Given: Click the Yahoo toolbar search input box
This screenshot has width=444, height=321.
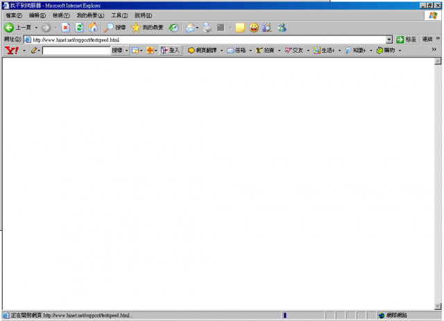Looking at the screenshot, I should [76, 51].
